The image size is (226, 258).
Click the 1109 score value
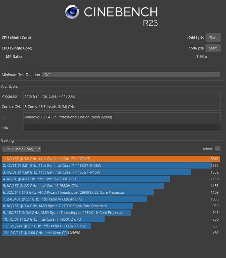215,192
